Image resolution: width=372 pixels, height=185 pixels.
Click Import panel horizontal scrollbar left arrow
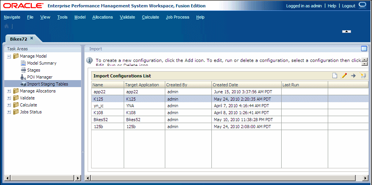[88, 178]
